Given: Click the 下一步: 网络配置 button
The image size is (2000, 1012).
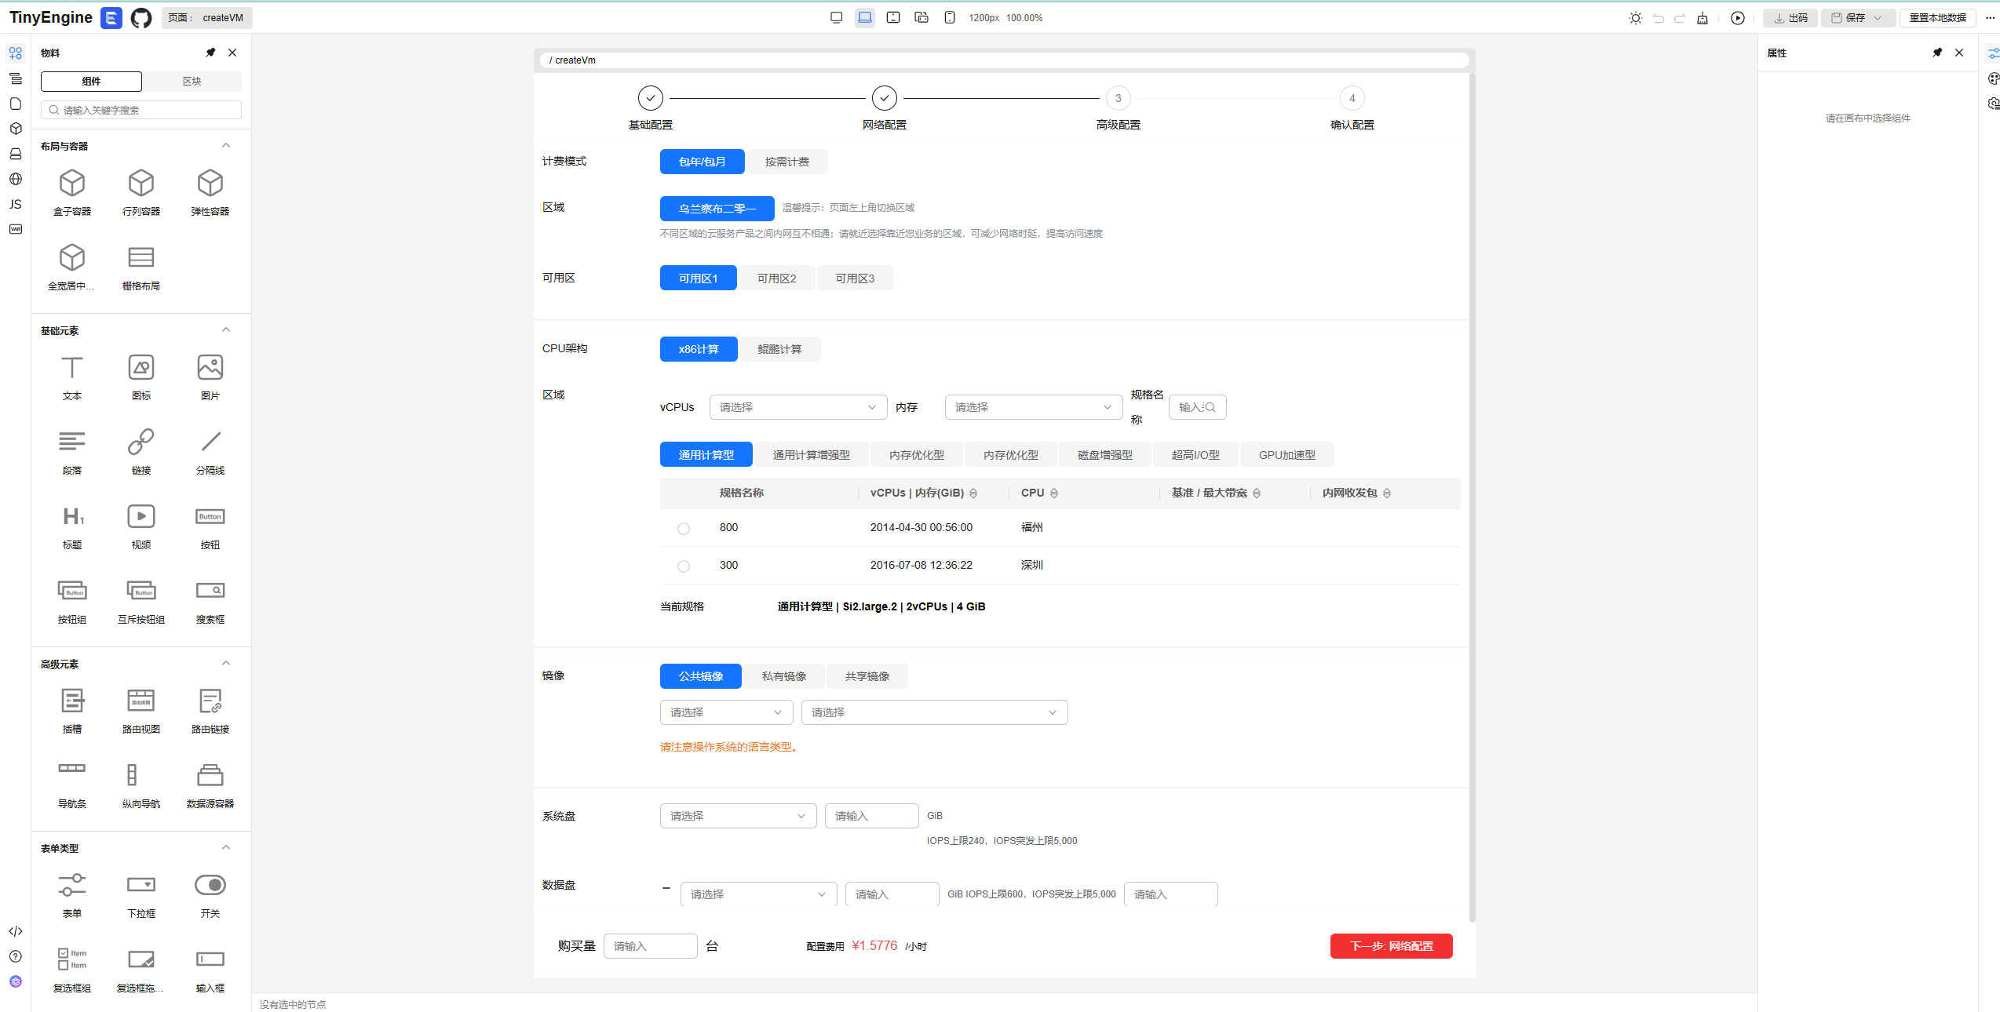Looking at the screenshot, I should [1391, 946].
